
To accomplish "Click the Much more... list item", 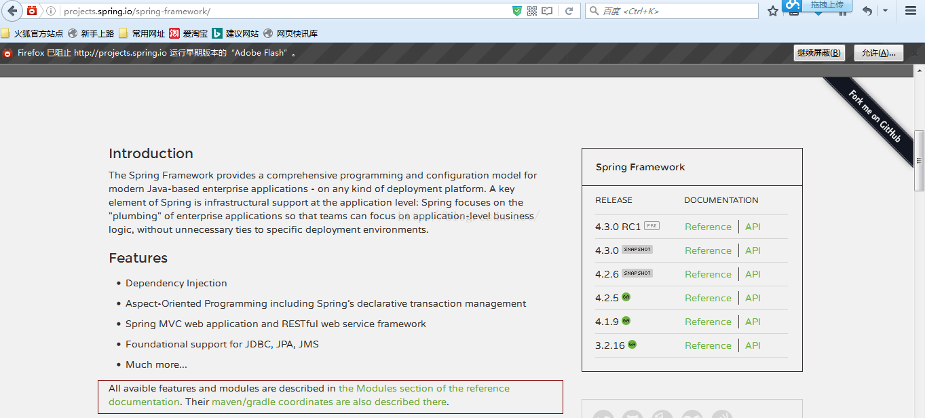I will point(156,364).
